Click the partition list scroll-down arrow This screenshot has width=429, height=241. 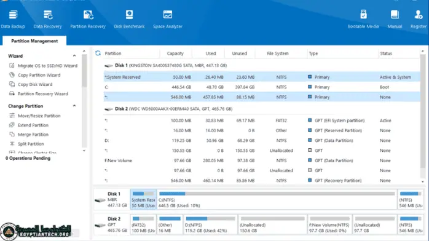[423, 181]
